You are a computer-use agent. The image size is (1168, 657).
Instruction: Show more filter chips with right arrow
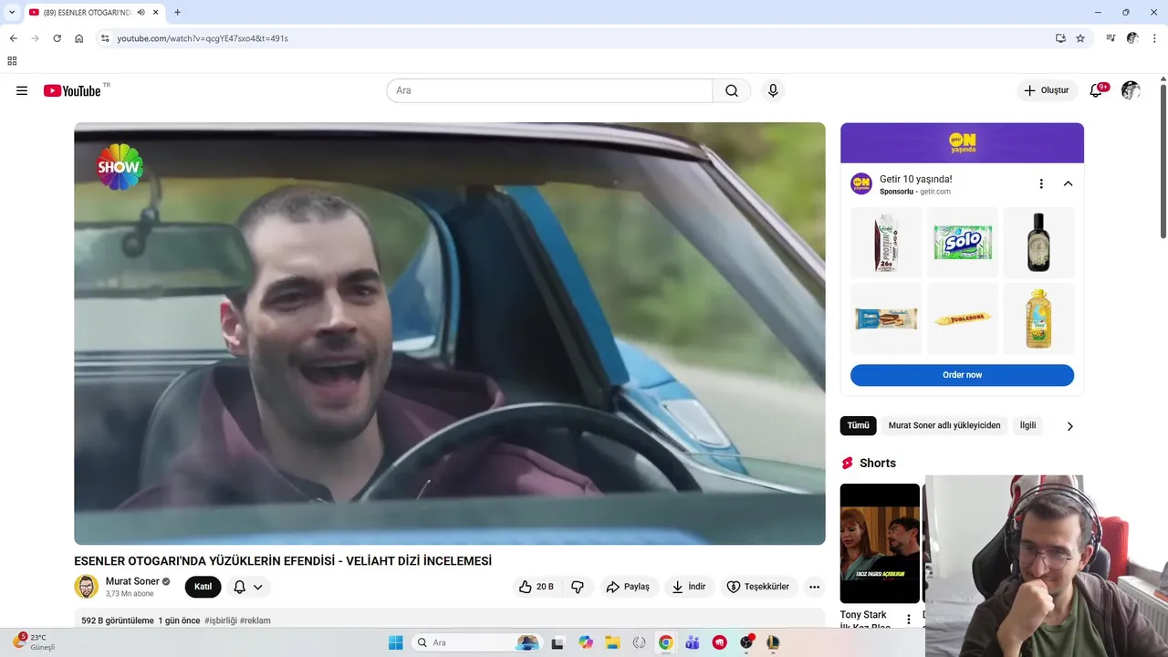tap(1070, 426)
